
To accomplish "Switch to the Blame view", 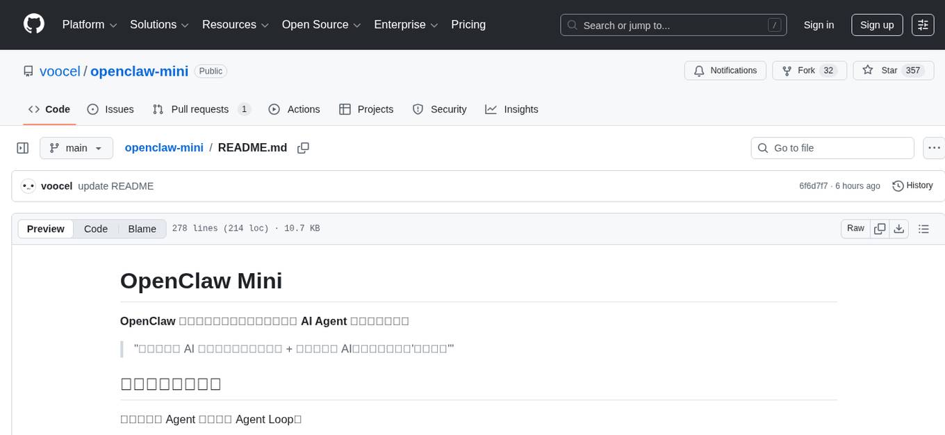I will click(142, 229).
